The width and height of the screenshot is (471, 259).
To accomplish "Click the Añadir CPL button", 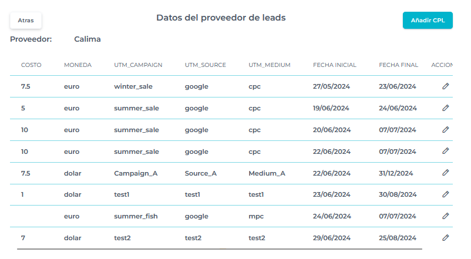I will point(428,21).
